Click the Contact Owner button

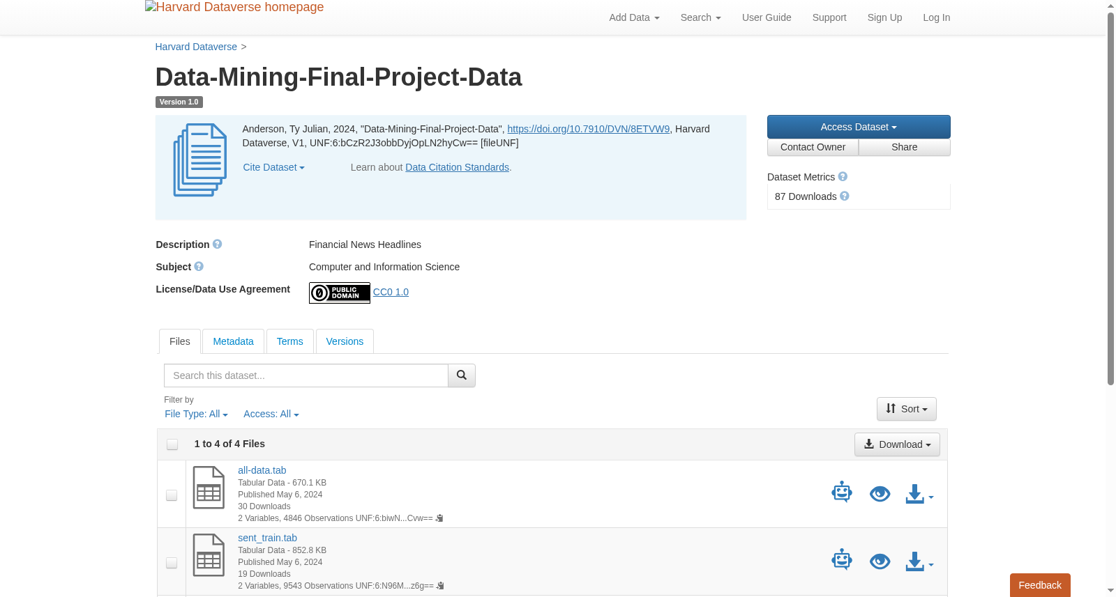pyautogui.click(x=813, y=147)
